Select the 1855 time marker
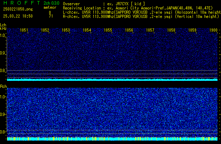The width and height of the screenshot is (221, 144). [108, 30]
